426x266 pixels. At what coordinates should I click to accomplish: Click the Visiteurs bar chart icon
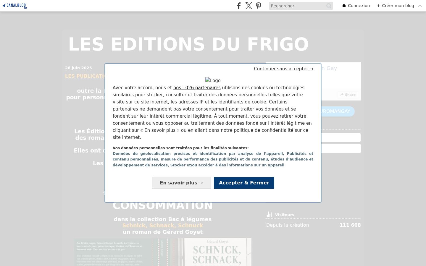tap(269, 214)
